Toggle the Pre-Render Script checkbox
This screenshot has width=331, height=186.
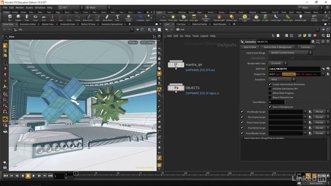coord(242,112)
